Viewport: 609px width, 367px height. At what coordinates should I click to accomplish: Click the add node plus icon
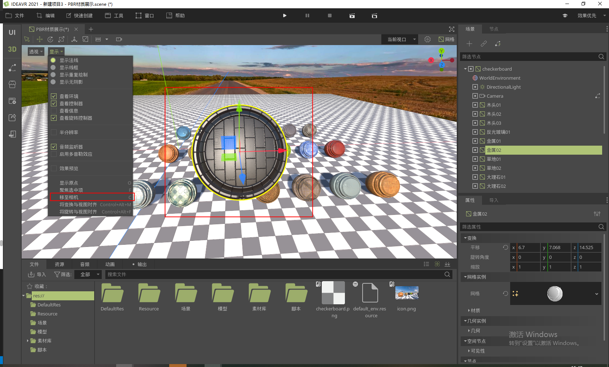469,44
